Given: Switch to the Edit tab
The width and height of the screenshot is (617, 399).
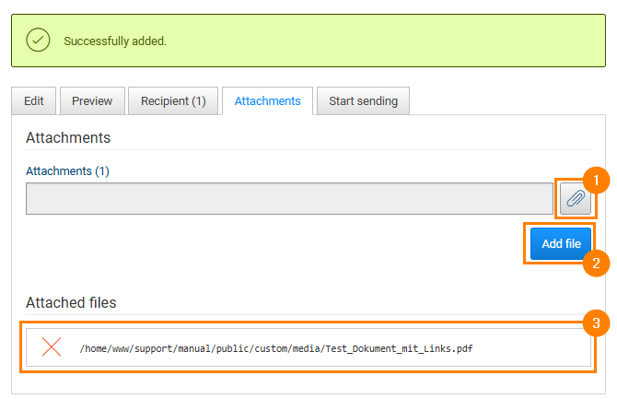Looking at the screenshot, I should pyautogui.click(x=34, y=101).
